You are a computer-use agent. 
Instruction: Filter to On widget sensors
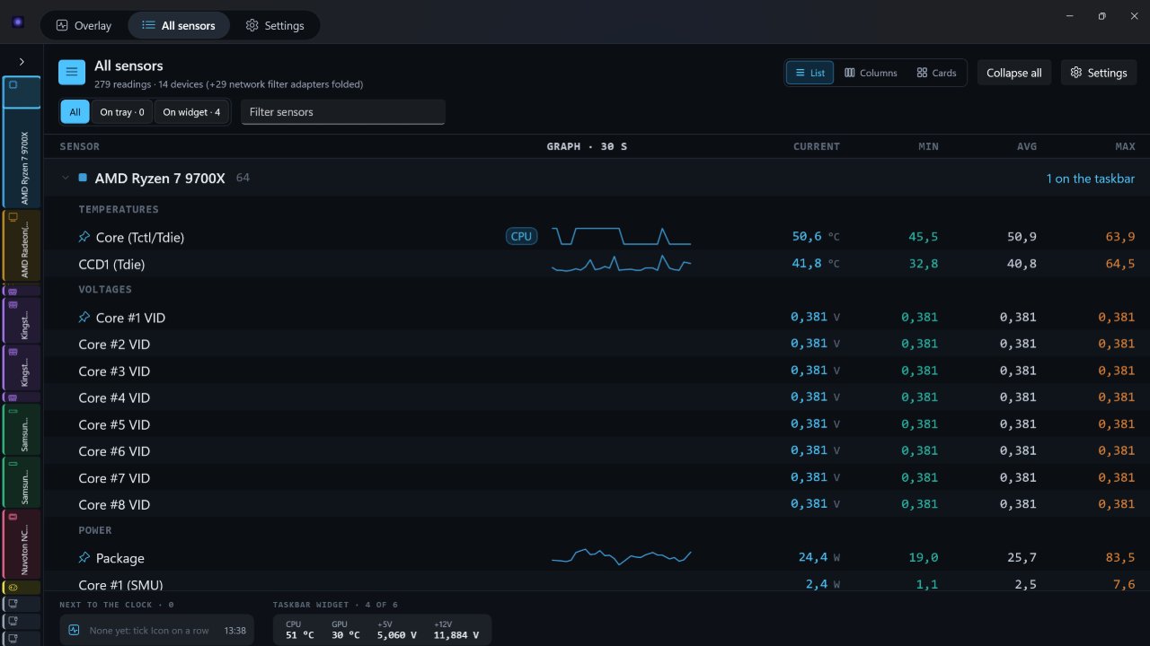click(191, 112)
